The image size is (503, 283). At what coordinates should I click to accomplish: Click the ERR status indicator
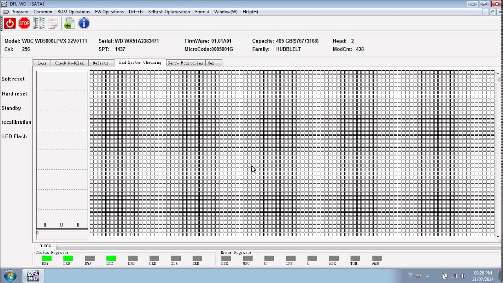(197, 258)
